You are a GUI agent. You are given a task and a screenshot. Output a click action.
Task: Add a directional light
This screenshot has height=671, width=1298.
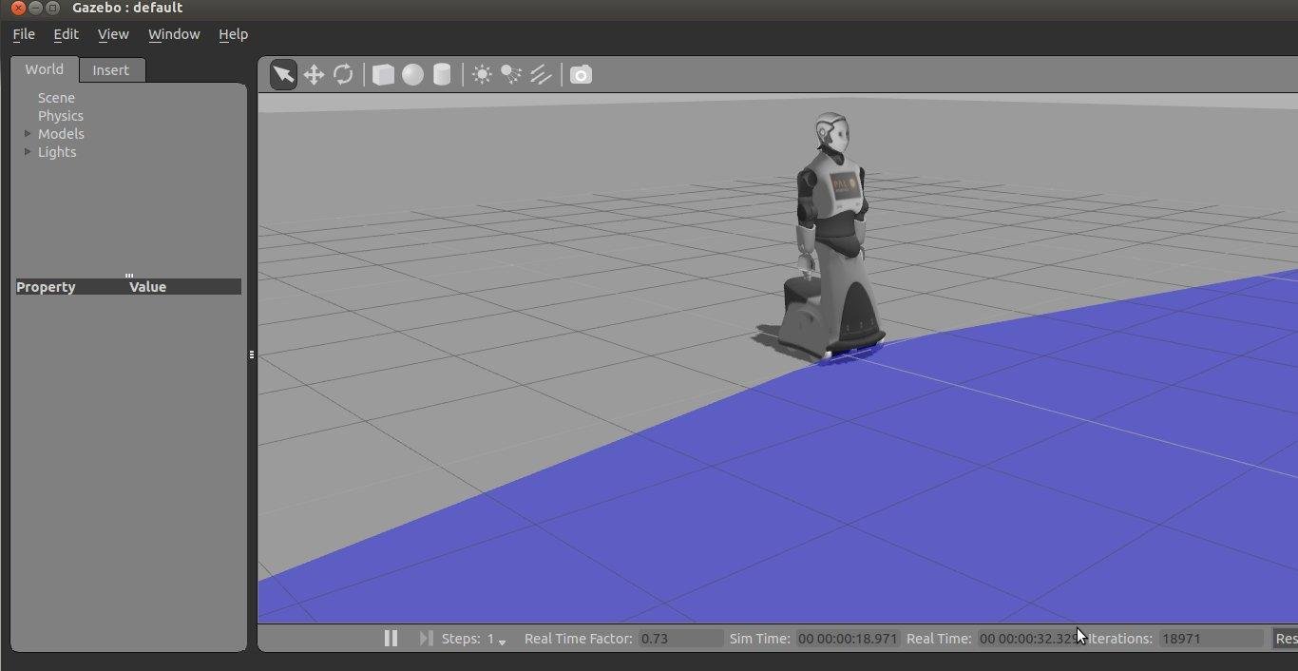[541, 74]
